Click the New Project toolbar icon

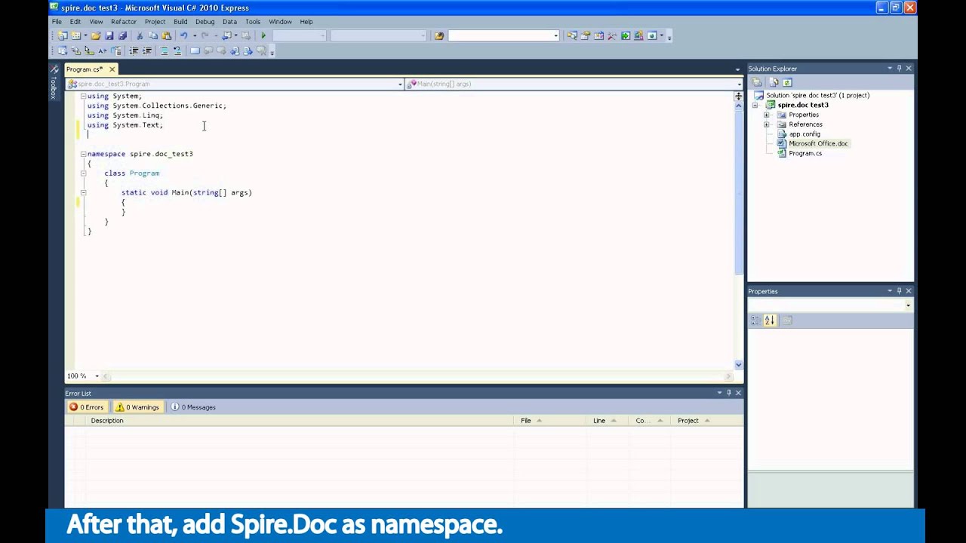[x=63, y=35]
